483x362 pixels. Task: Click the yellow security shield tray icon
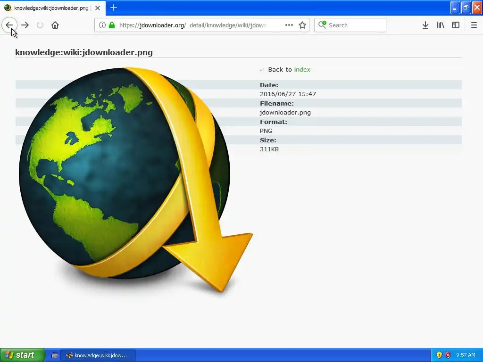click(x=439, y=355)
